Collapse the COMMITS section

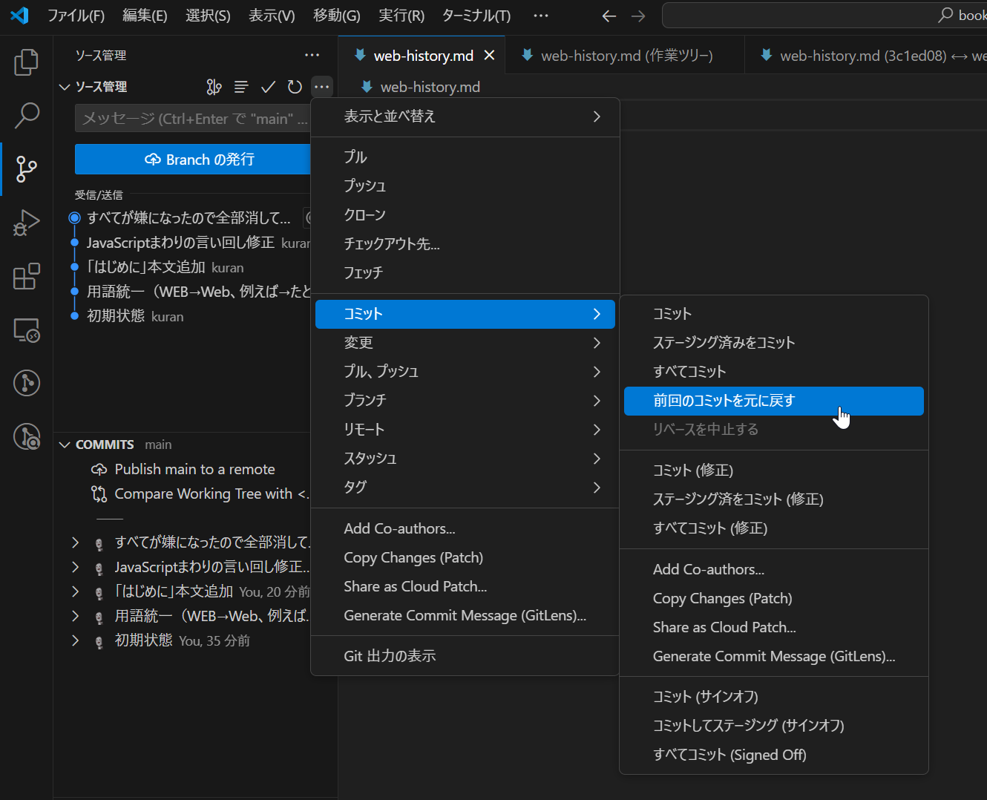pos(65,445)
